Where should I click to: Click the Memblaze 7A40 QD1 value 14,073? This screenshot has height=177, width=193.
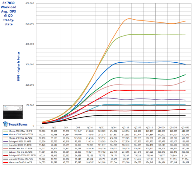[x=42, y=162]
